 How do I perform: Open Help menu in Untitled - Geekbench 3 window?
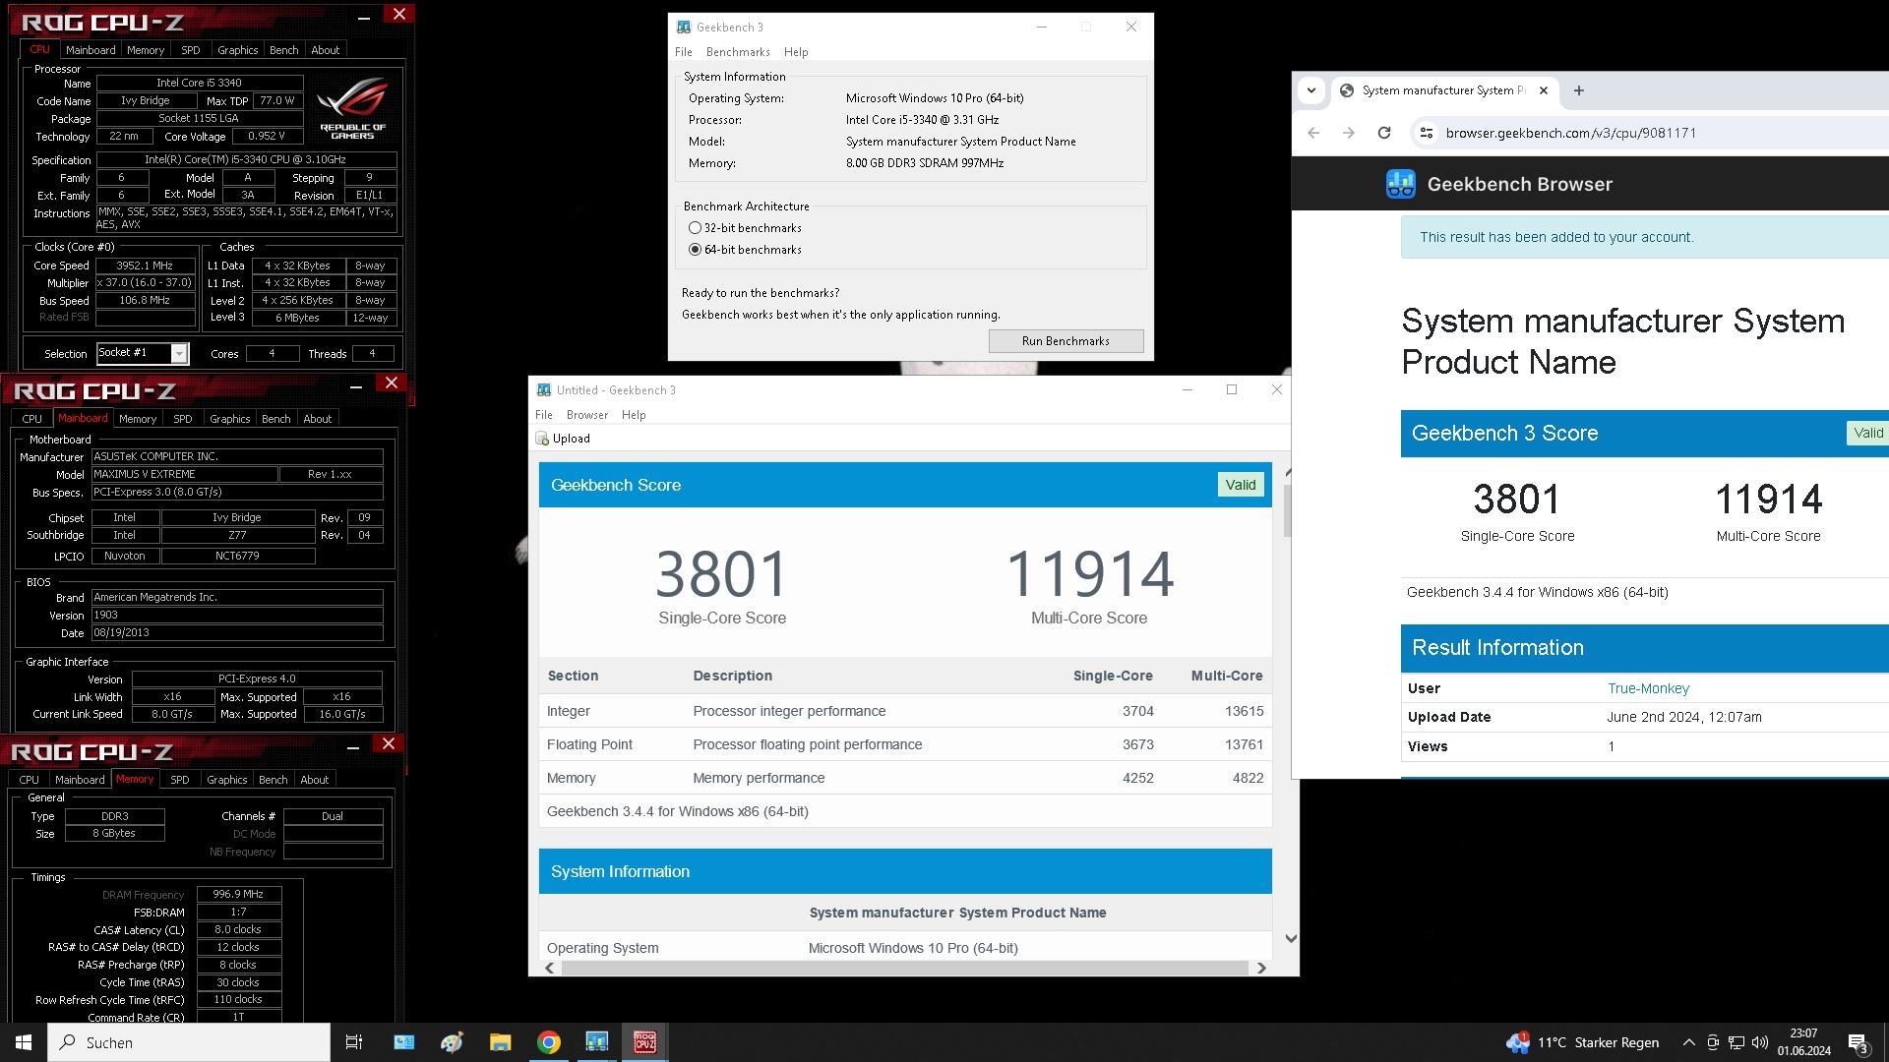pyautogui.click(x=634, y=415)
